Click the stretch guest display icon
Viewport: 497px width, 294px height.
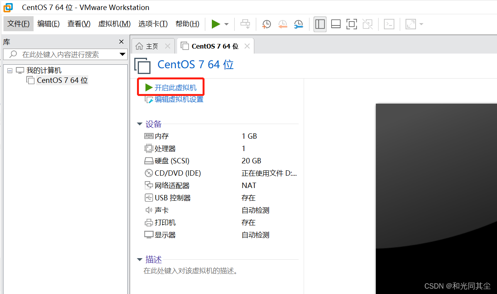pos(411,24)
